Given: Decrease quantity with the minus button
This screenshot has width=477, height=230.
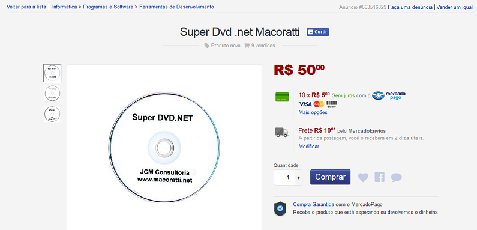Looking at the screenshot, I should 277,178.
